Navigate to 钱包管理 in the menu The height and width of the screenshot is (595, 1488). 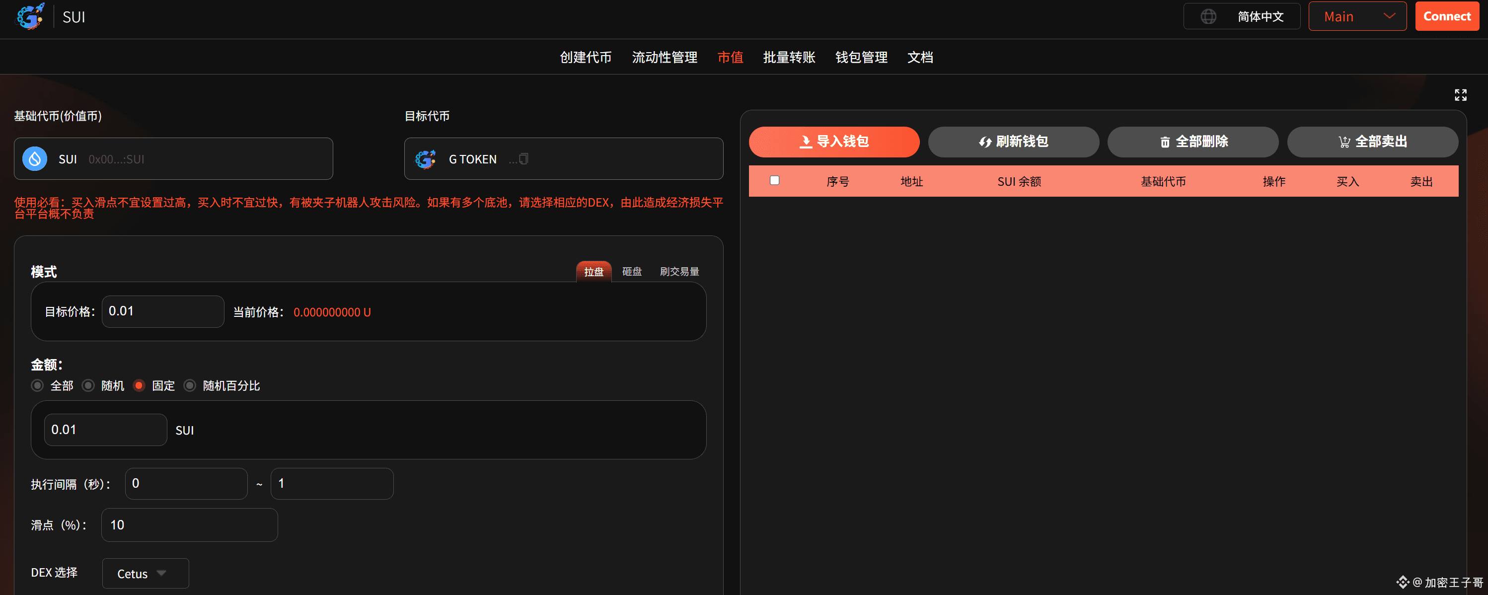tap(861, 57)
